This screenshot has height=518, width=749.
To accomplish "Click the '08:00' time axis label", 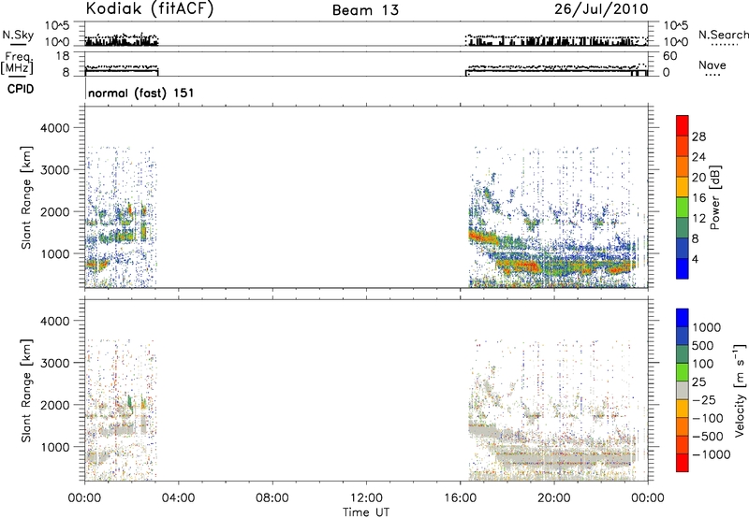I will tap(272, 498).
